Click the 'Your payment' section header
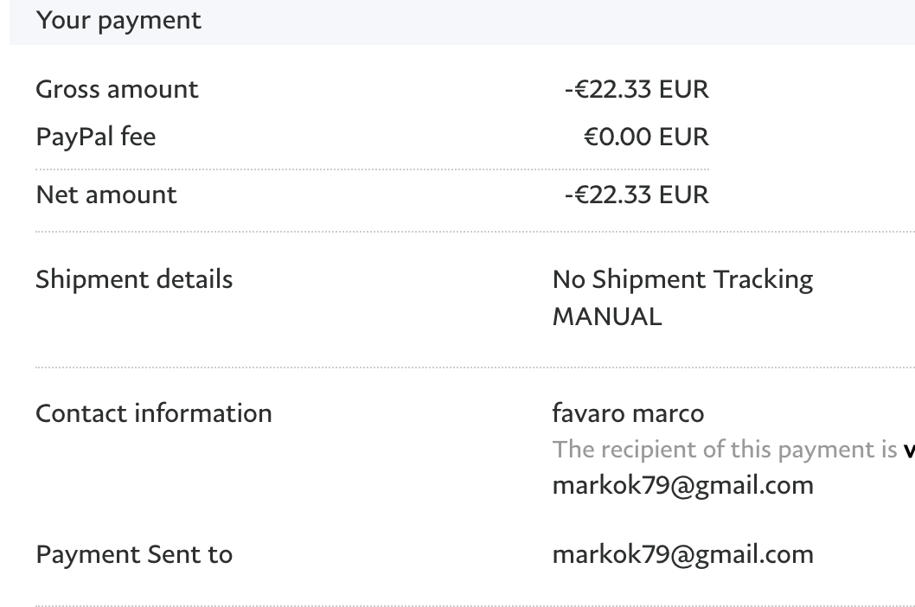 tap(118, 21)
